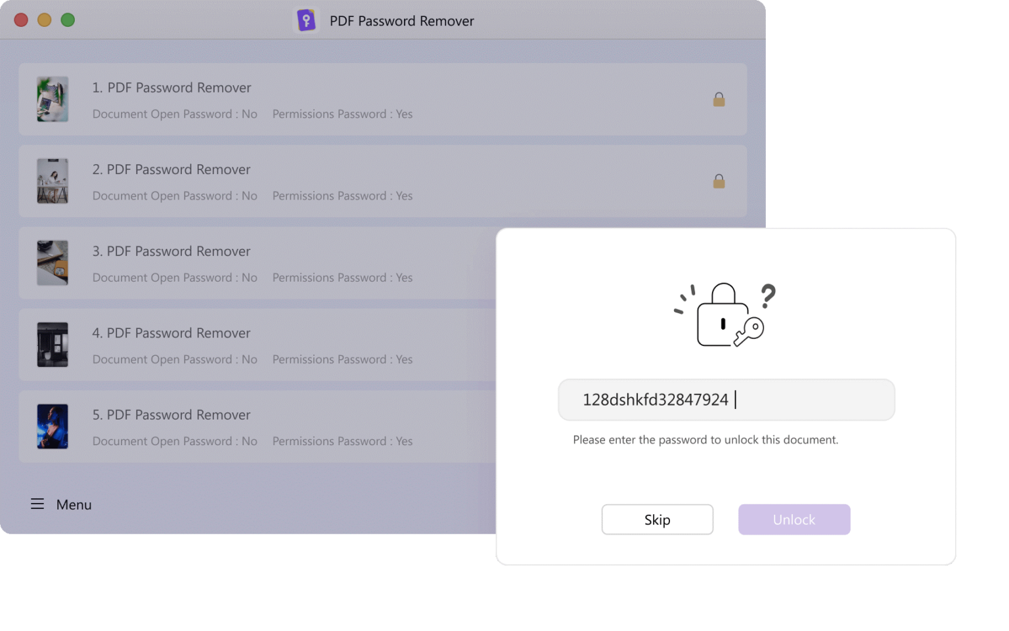The image size is (1009, 631).
Task: Skip entering the password
Action: pos(657,519)
